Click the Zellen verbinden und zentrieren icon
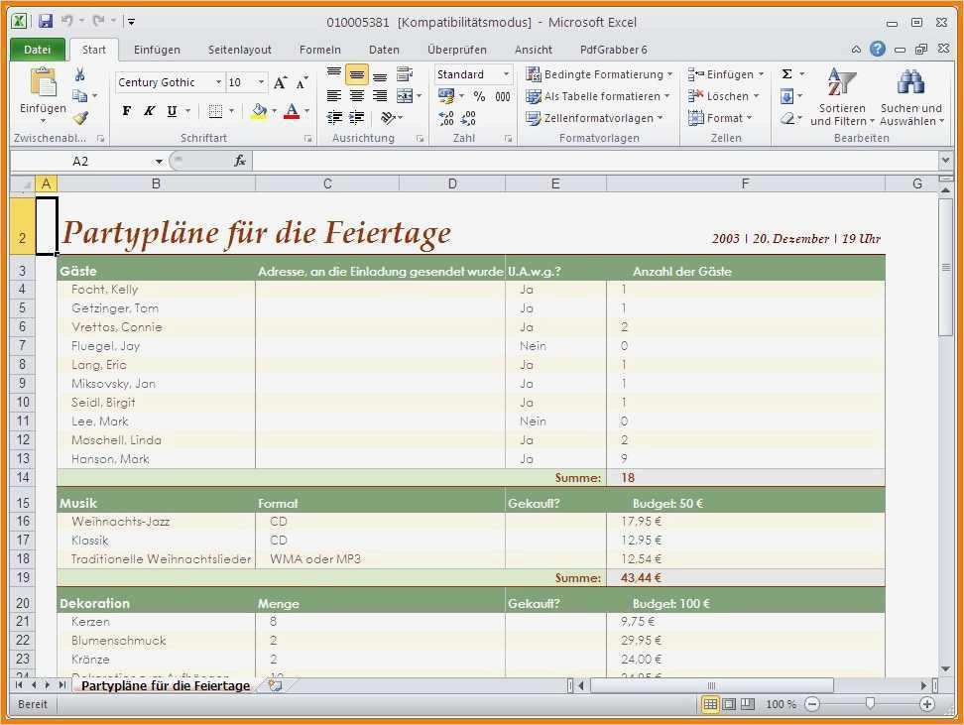 coord(406,96)
